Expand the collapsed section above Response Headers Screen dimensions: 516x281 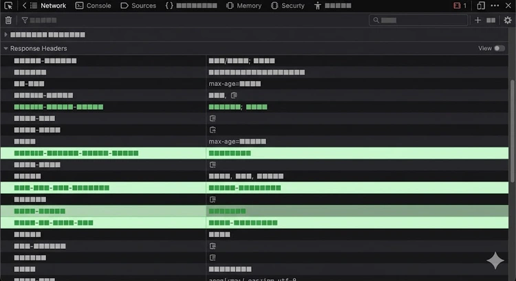[6, 34]
